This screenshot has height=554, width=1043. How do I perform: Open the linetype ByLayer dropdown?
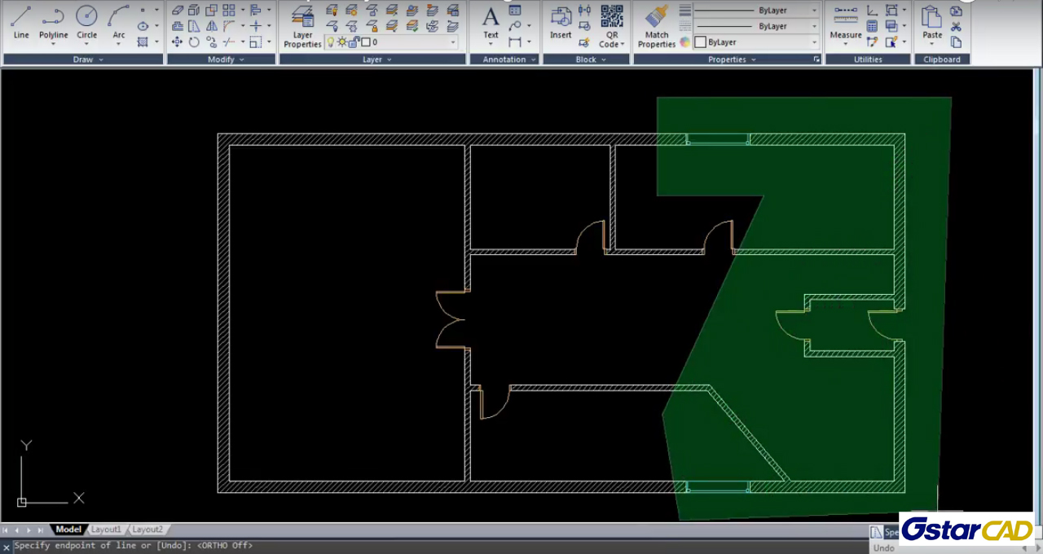[x=815, y=26]
